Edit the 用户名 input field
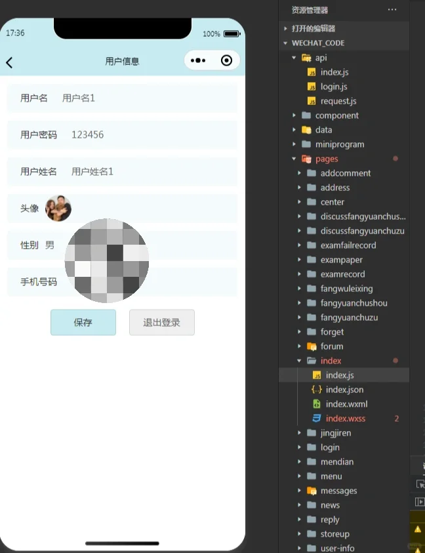Viewport: 425px width, 553px height. [x=122, y=98]
